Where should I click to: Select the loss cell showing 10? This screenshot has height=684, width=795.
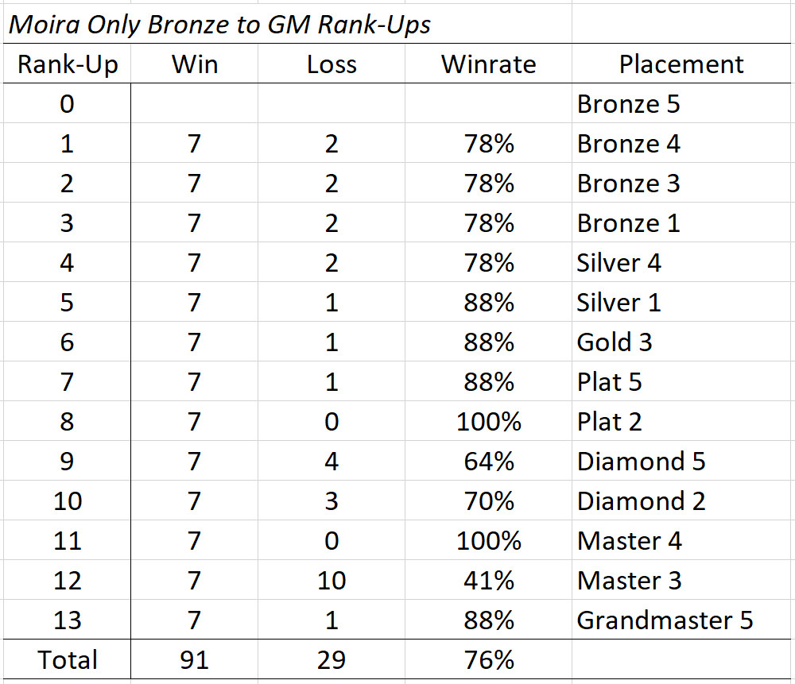[332, 580]
